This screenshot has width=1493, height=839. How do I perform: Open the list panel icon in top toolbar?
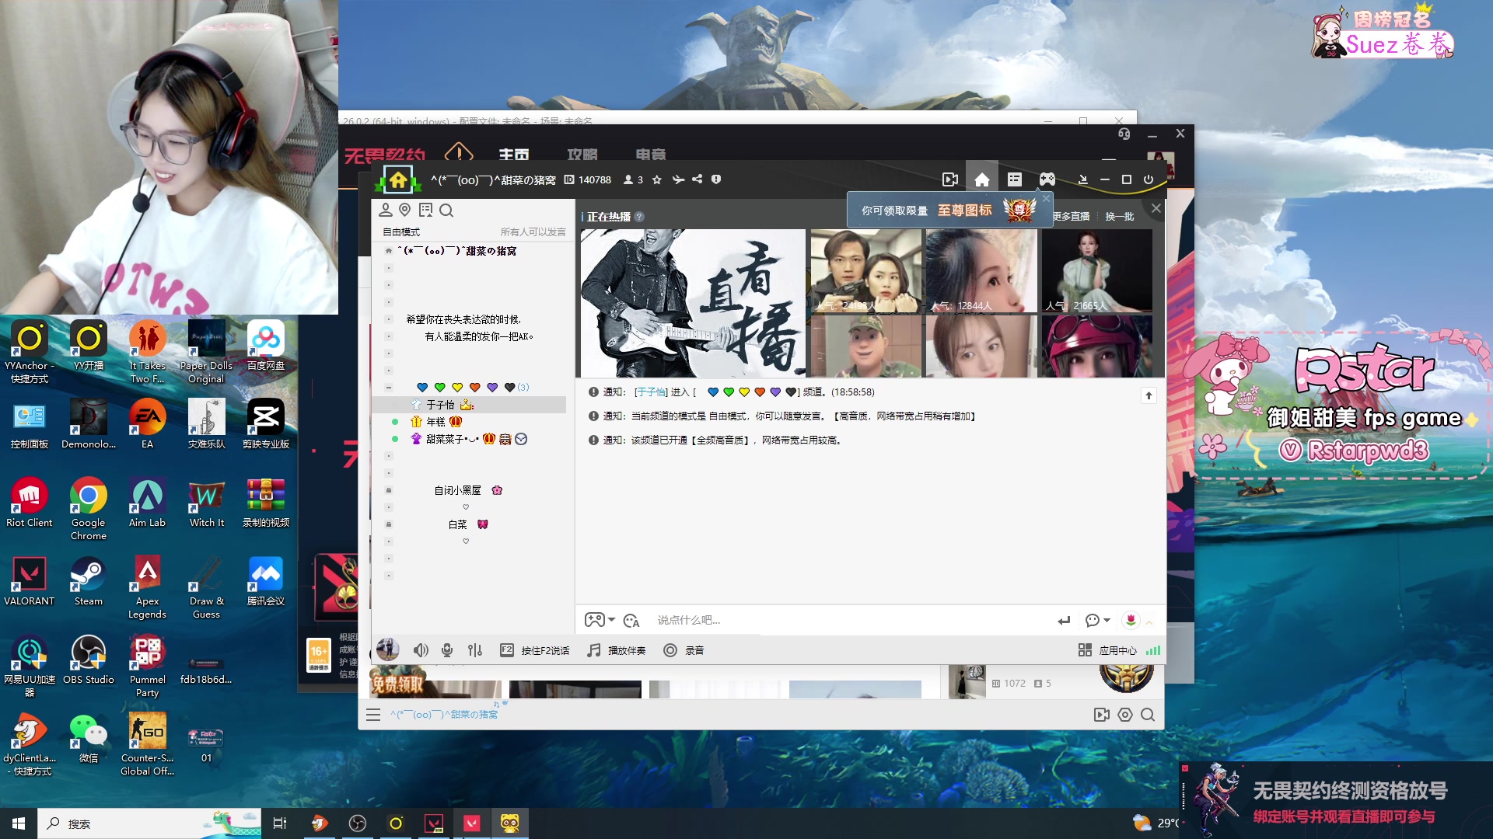tap(1015, 179)
